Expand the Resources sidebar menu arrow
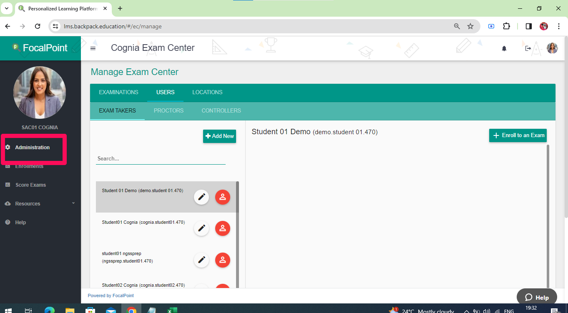The height and width of the screenshot is (313, 568). click(x=73, y=203)
